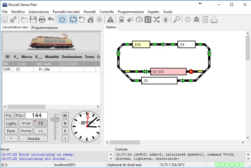Click FG- function group button
The width and height of the screenshot is (251, 168).
click(x=9, y=116)
